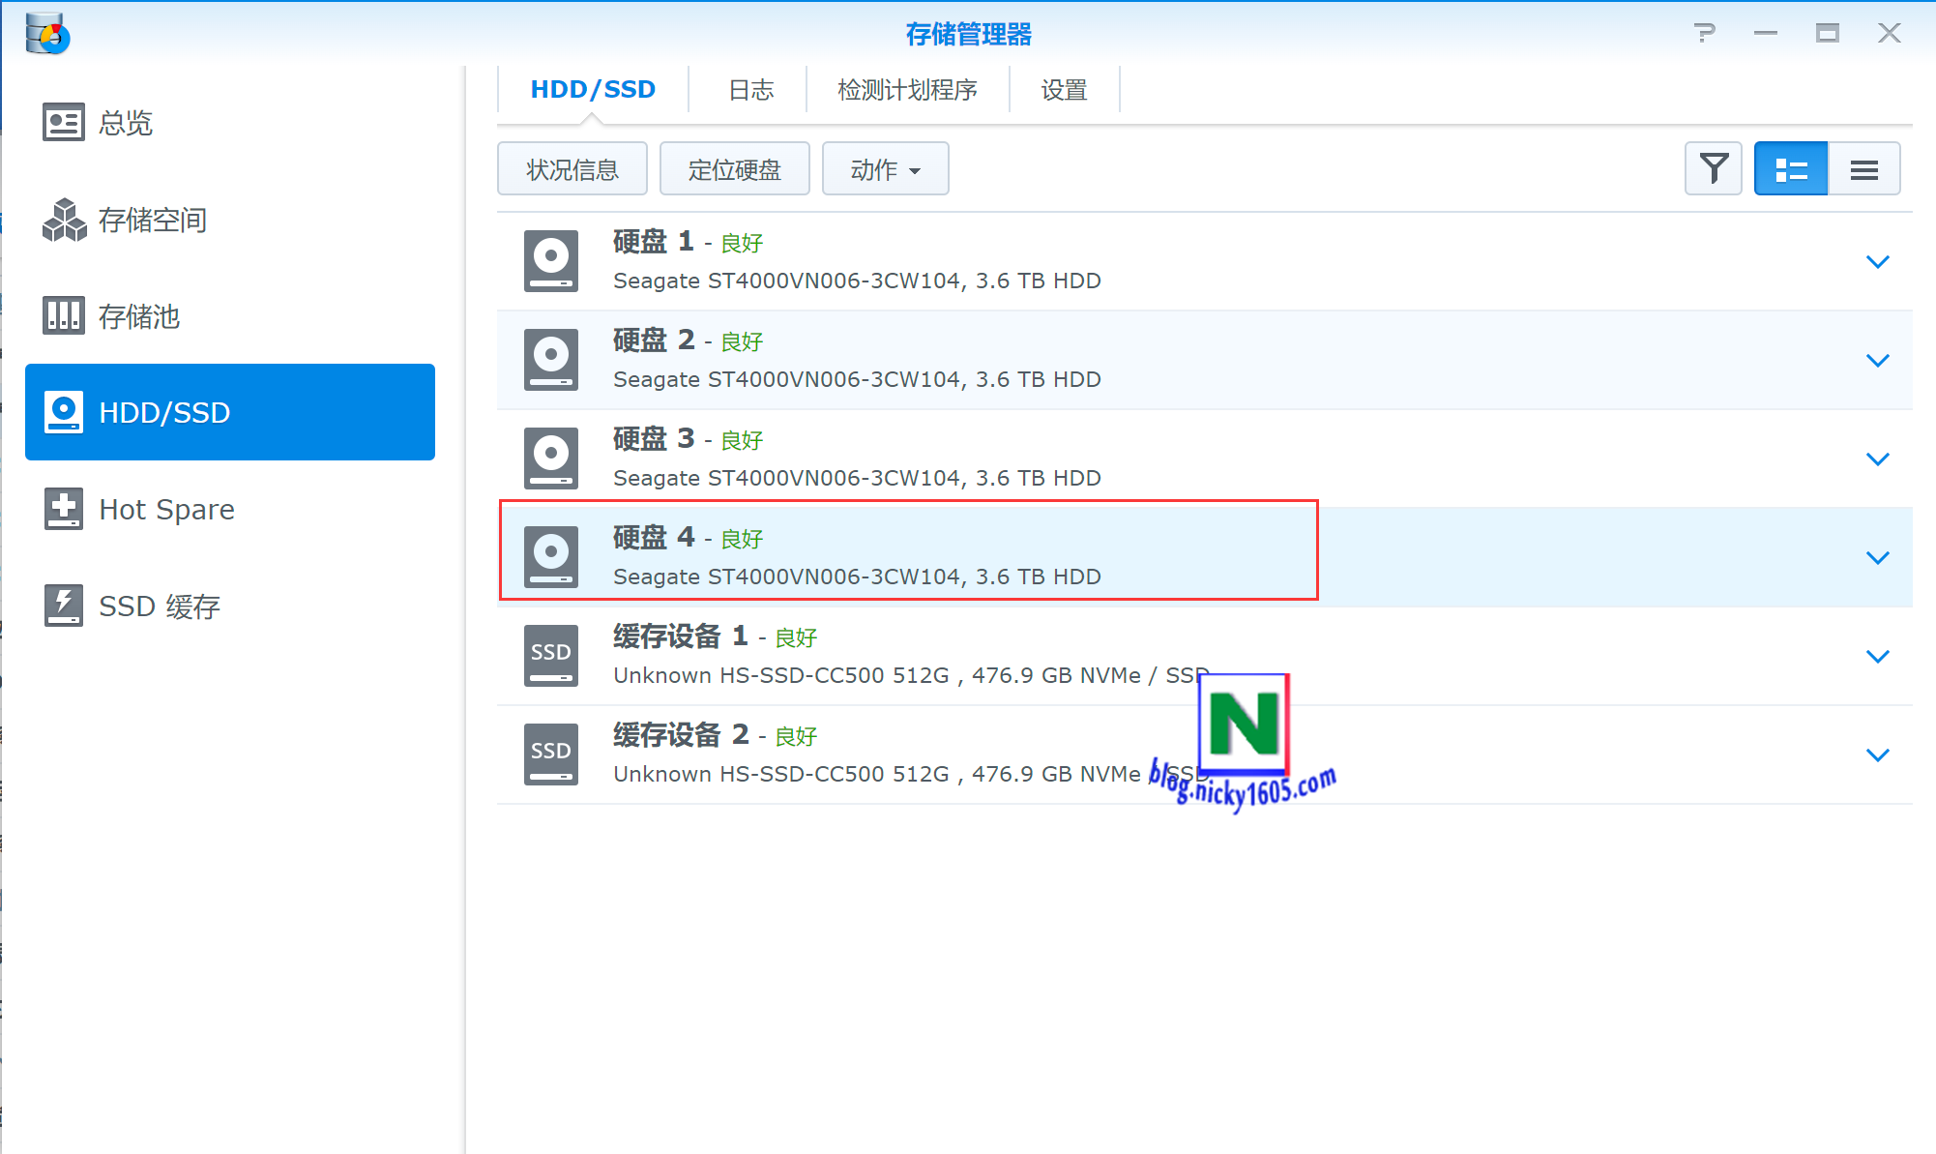
Task: Select the 硬盘 1 title text
Action: [654, 242]
